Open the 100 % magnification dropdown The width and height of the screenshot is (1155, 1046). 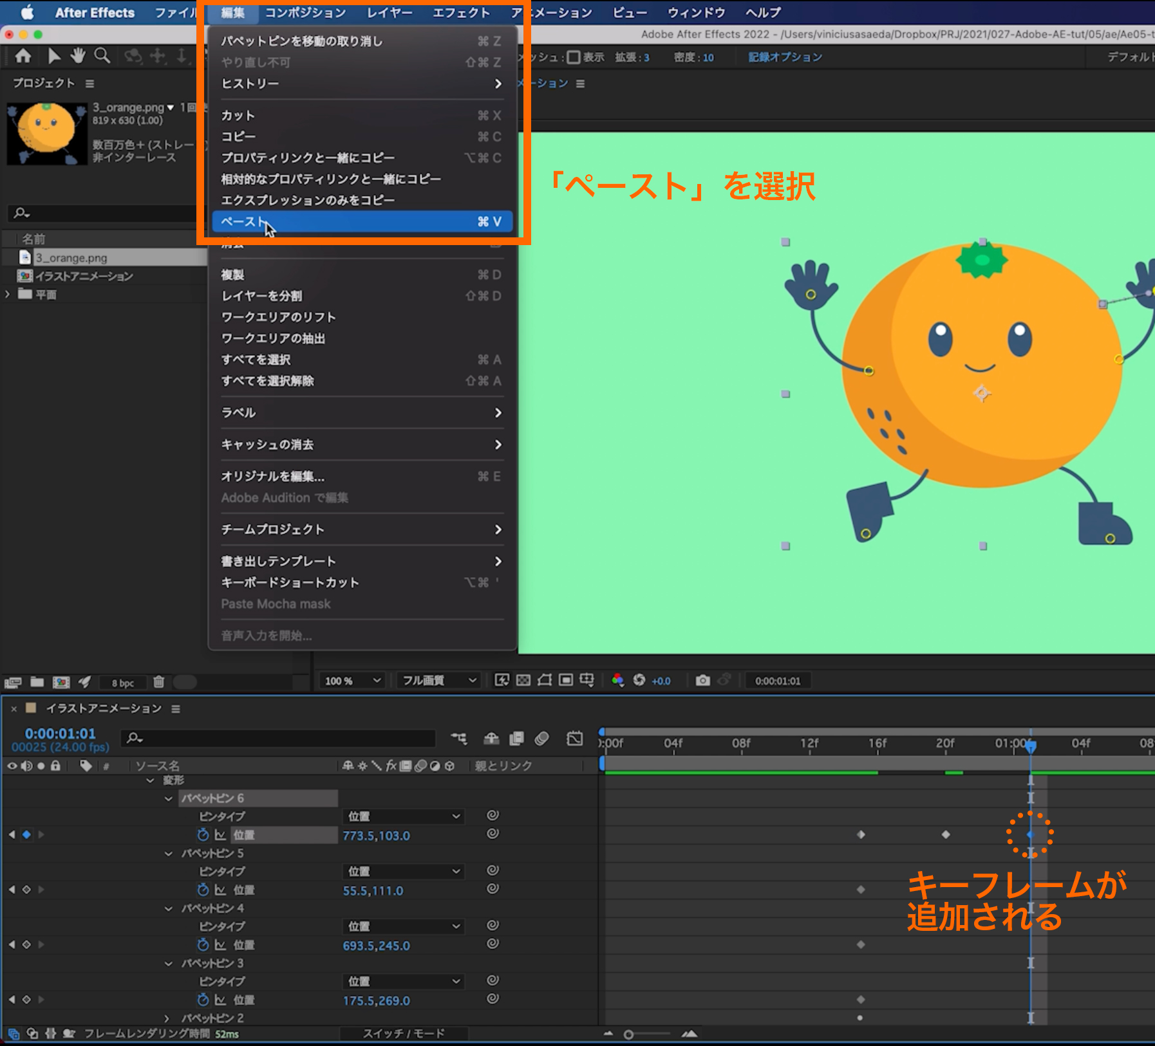pos(353,681)
